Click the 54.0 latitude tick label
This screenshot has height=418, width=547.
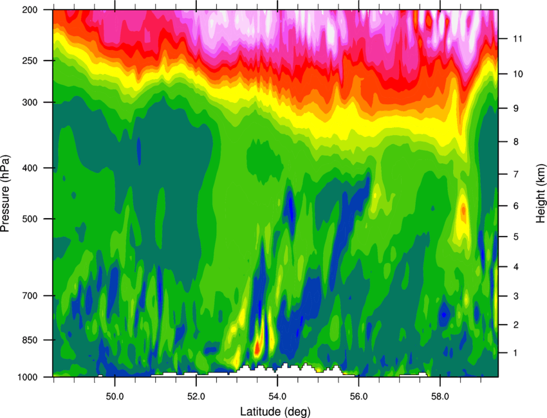tap(278, 396)
